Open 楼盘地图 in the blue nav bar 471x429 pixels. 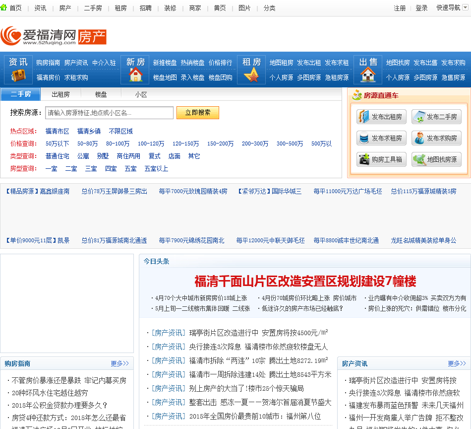tap(165, 77)
